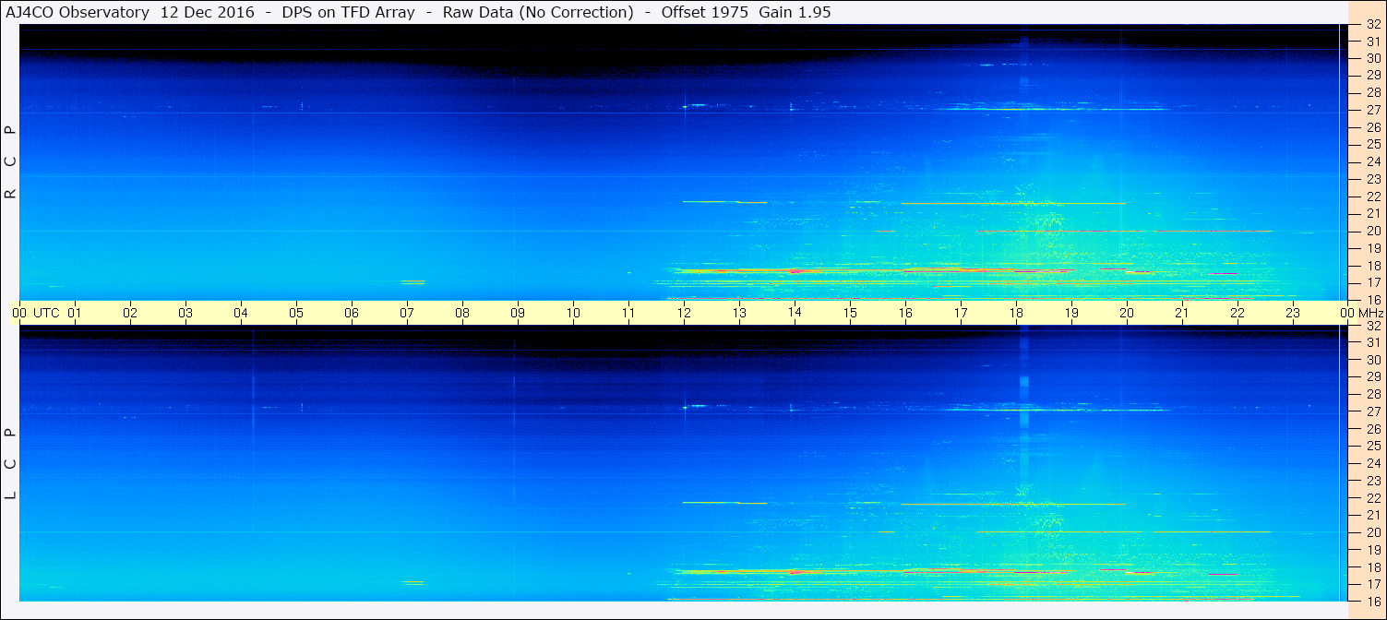The height and width of the screenshot is (620, 1387).
Task: Click the 25 MHz label on LCP scale
Action: [x=1373, y=447]
